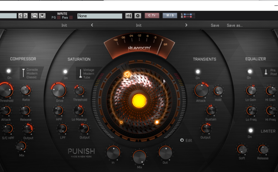Go to next preset with right chevron
Viewport: 278px width, 172px height.
[186, 25]
